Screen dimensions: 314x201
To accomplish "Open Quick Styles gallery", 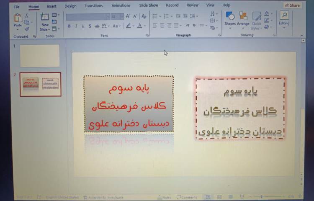I will [x=257, y=21].
